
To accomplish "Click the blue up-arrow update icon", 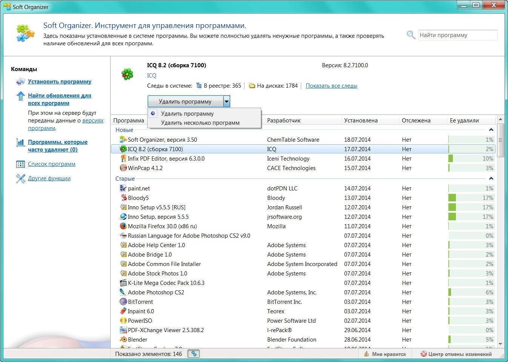I will click(x=21, y=96).
